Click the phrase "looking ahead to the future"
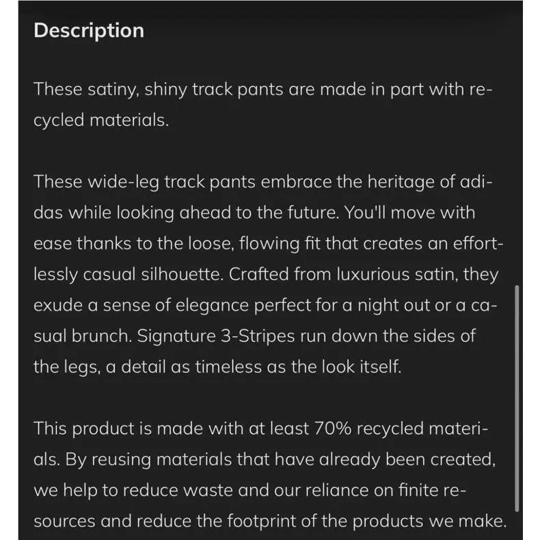 pyautogui.click(x=228, y=213)
